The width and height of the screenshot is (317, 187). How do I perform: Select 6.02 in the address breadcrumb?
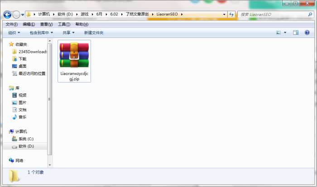tap(114, 14)
